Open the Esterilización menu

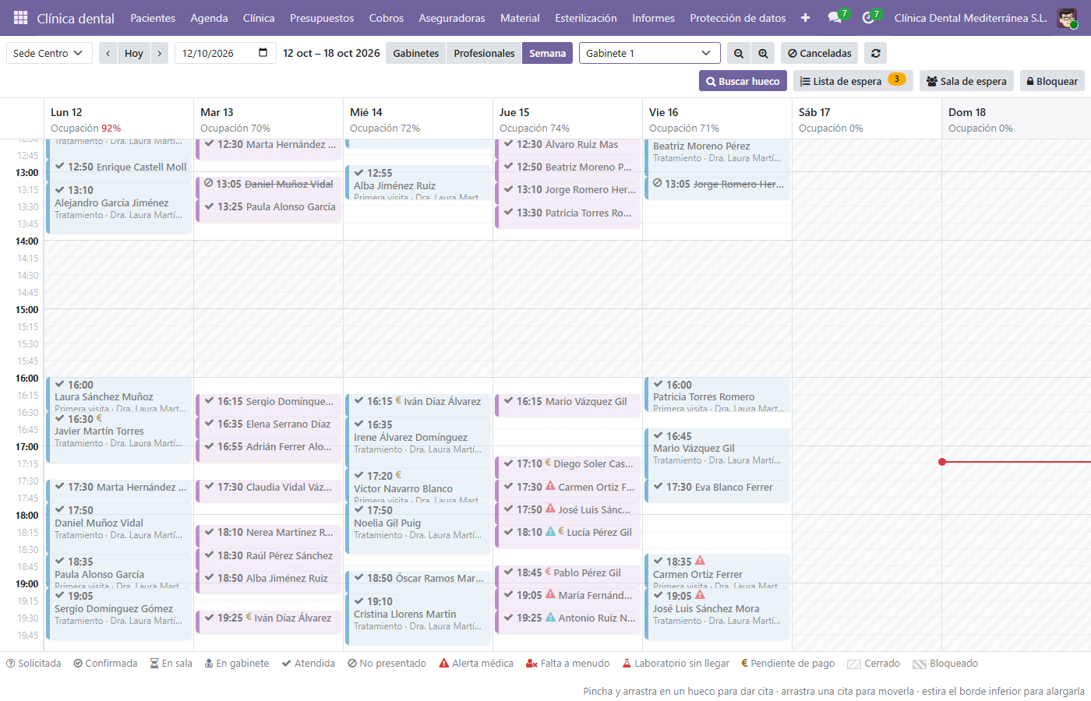click(x=586, y=18)
